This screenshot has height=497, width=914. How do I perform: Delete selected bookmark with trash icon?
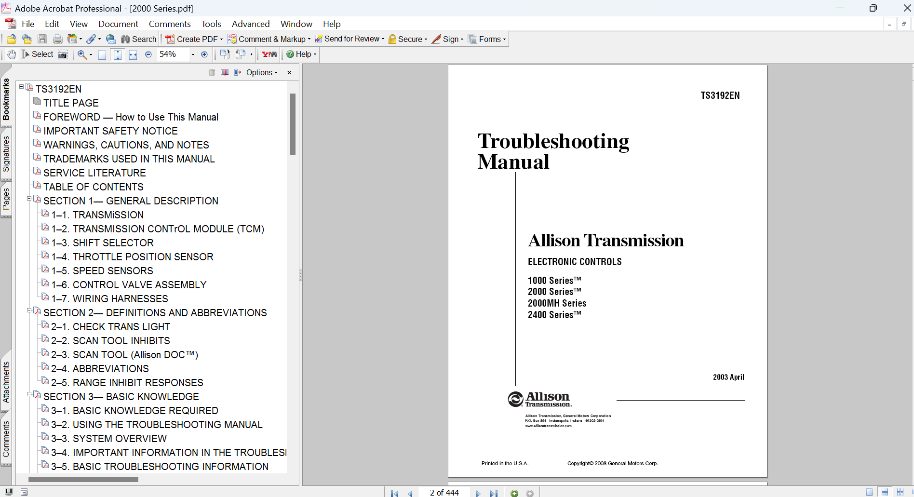pyautogui.click(x=212, y=72)
